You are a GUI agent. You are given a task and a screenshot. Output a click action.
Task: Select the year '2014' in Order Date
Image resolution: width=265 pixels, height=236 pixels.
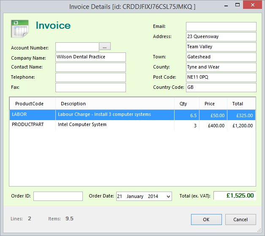click(153, 196)
